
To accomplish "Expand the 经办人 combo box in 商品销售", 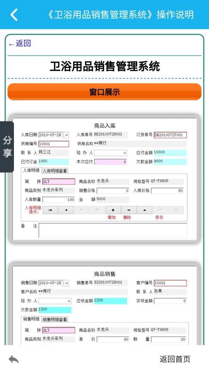I will coord(69,301).
